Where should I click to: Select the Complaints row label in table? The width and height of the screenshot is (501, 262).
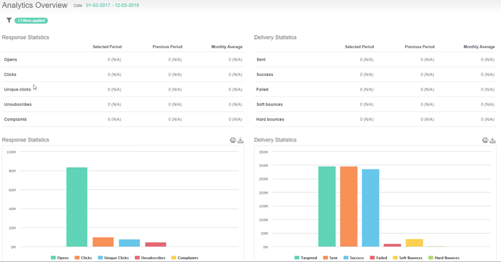tap(15, 119)
